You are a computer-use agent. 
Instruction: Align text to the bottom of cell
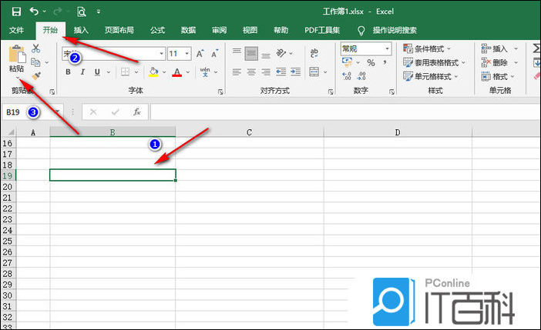click(x=266, y=56)
